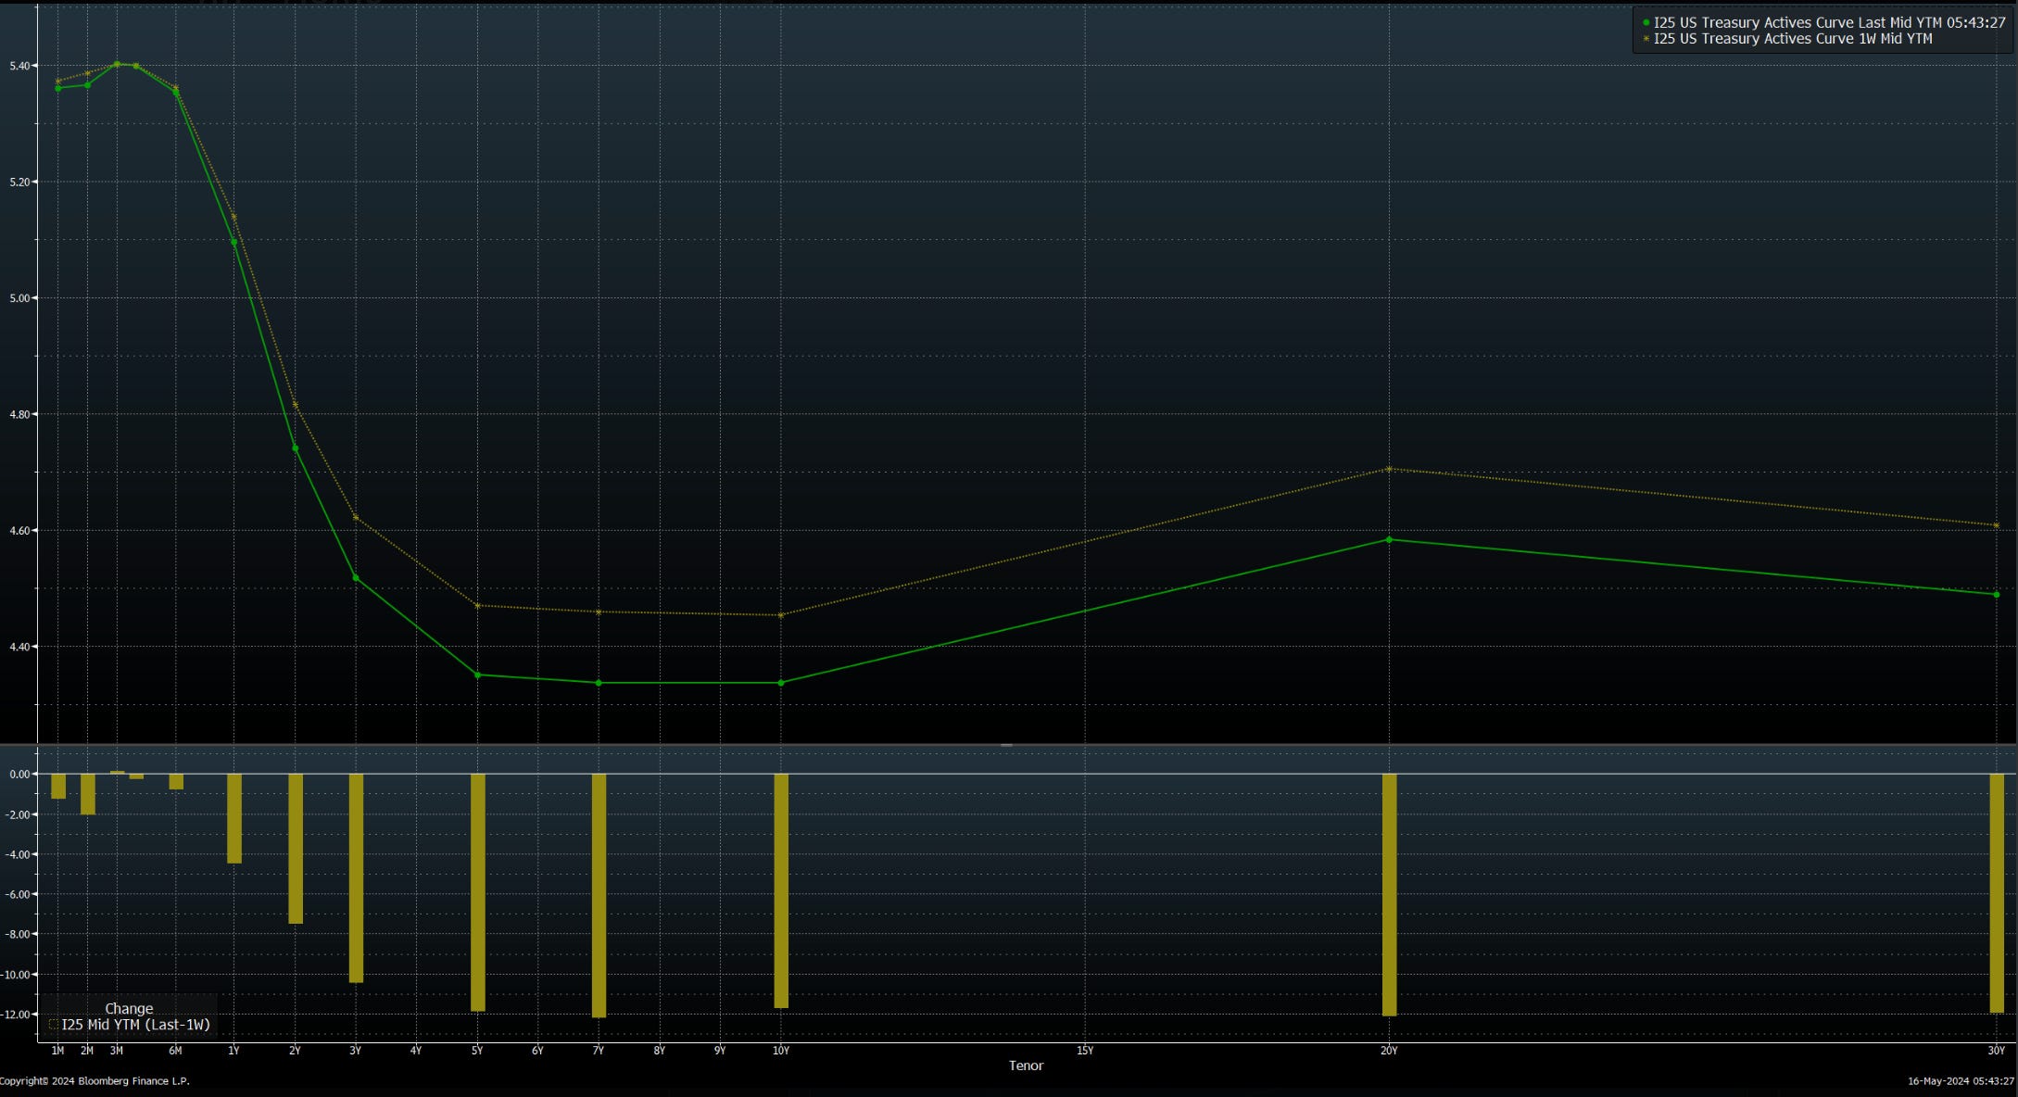Click dashed square icon in Change legend
This screenshot has height=1097, width=2018.
point(54,1025)
